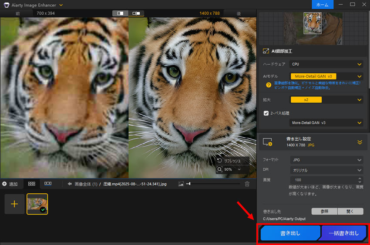Image resolution: width=370 pixels, height=245 pixels.
Task: Click the 参照 browse button
Action: click(x=324, y=211)
